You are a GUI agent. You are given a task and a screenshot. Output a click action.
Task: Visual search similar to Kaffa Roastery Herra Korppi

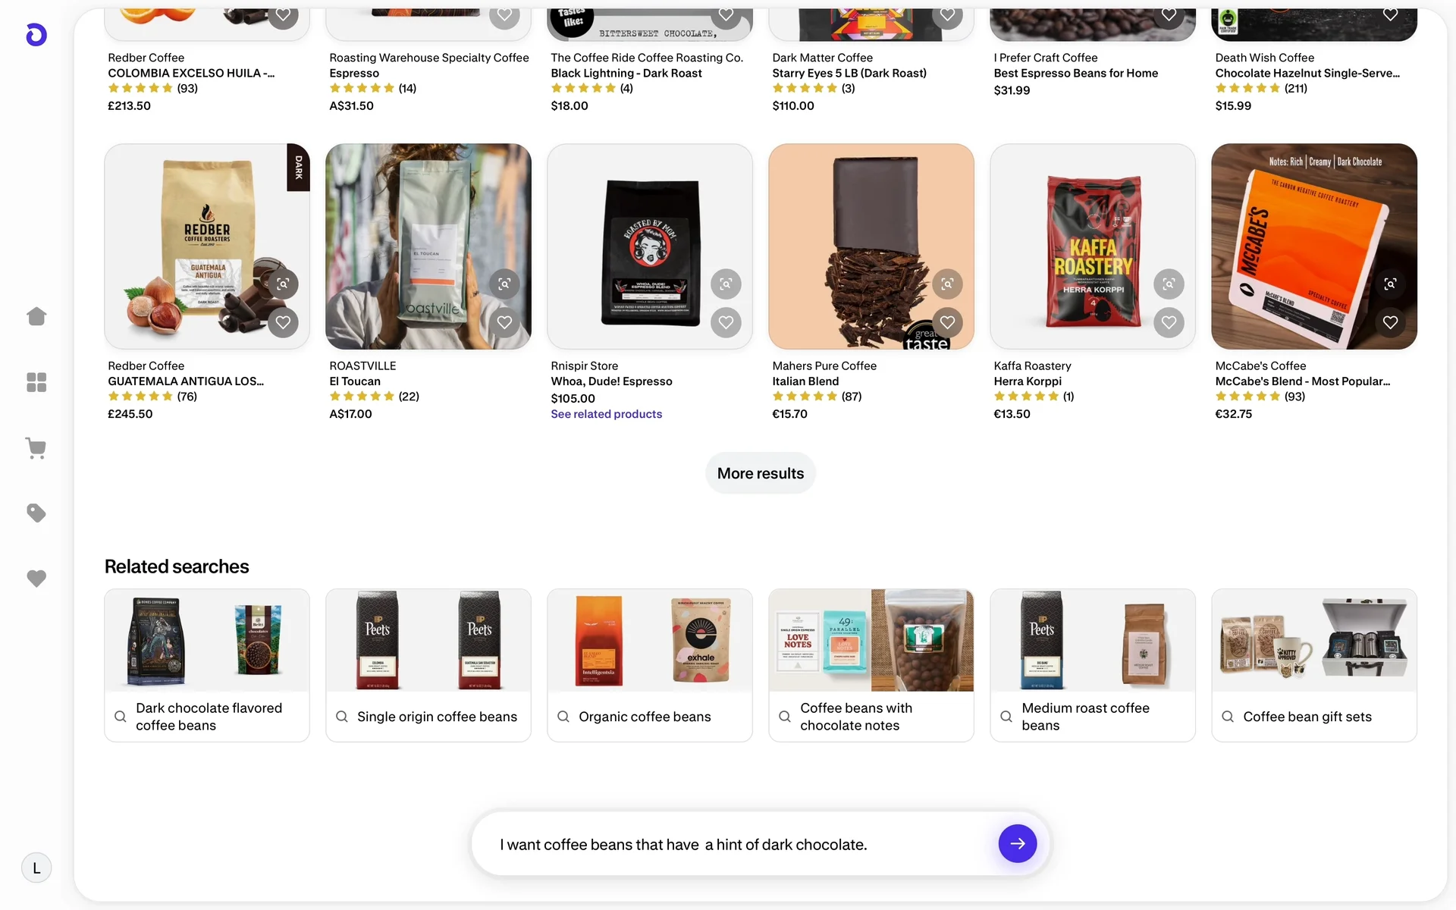(1169, 284)
